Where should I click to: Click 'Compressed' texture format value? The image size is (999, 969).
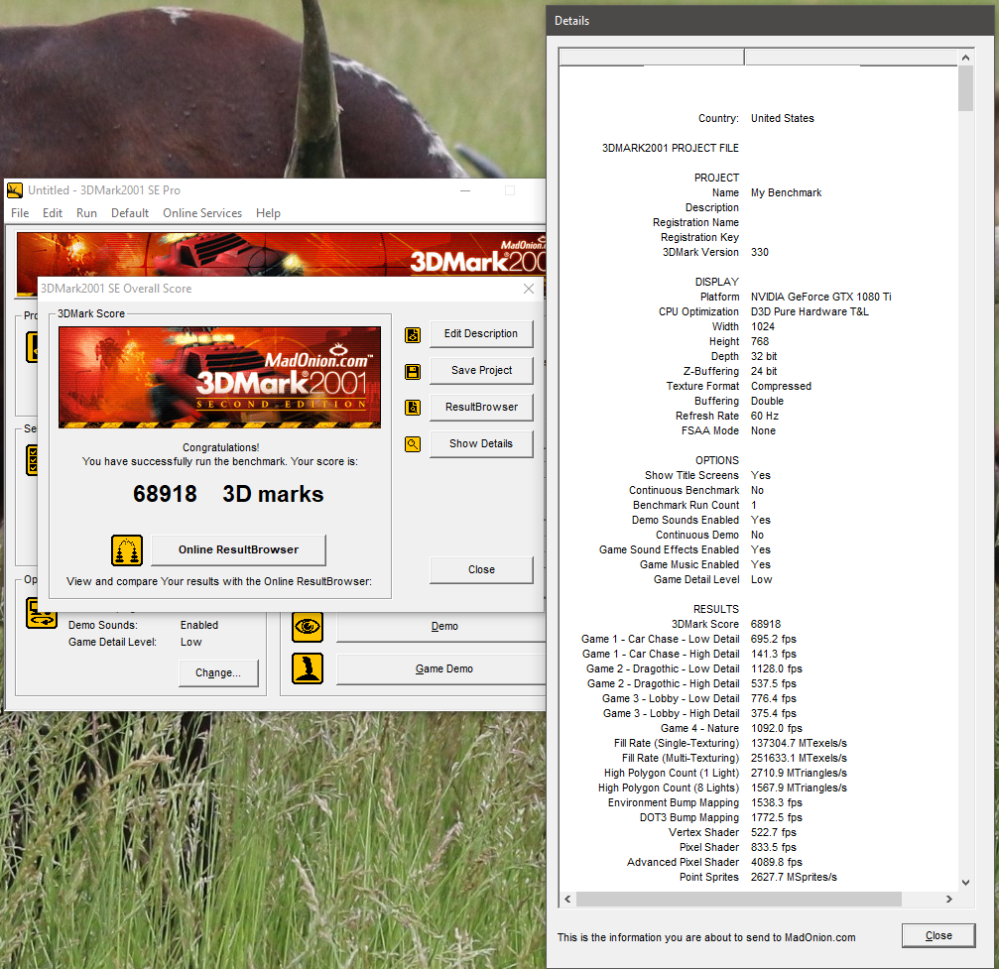click(x=781, y=386)
